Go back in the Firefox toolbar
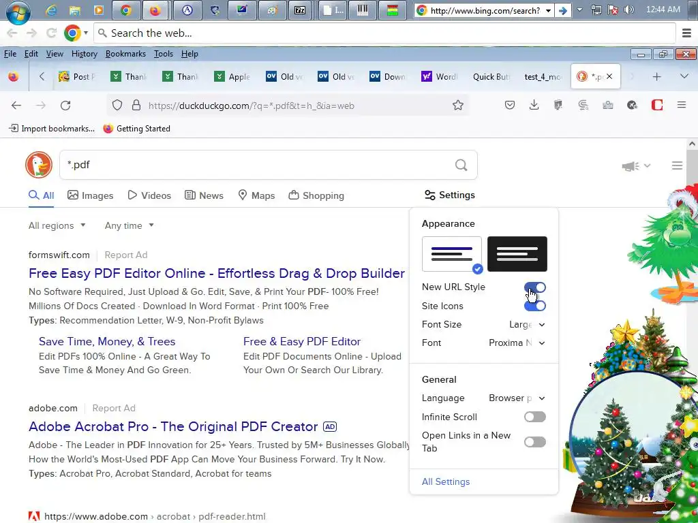This screenshot has width=698, height=523. point(16,106)
